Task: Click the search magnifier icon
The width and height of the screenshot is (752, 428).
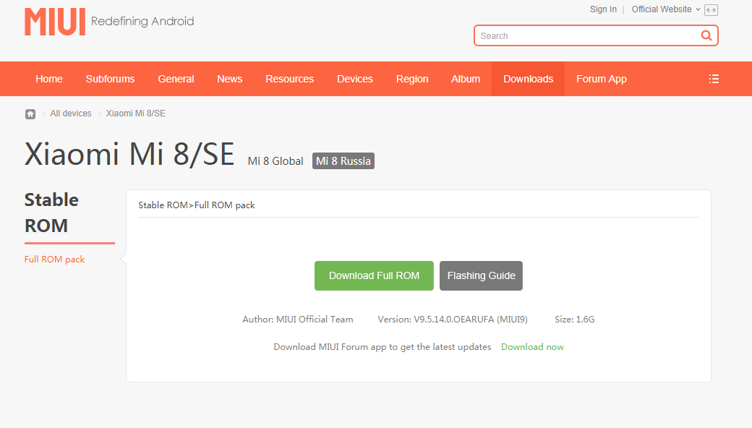Action: tap(706, 35)
